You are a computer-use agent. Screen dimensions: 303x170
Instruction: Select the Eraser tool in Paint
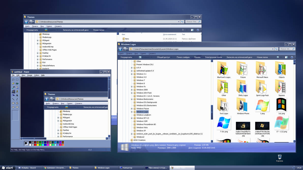point(13,83)
